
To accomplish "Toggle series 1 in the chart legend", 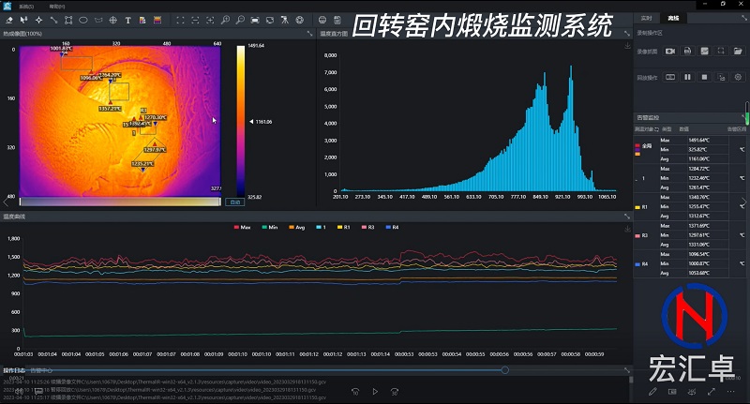I will point(321,228).
